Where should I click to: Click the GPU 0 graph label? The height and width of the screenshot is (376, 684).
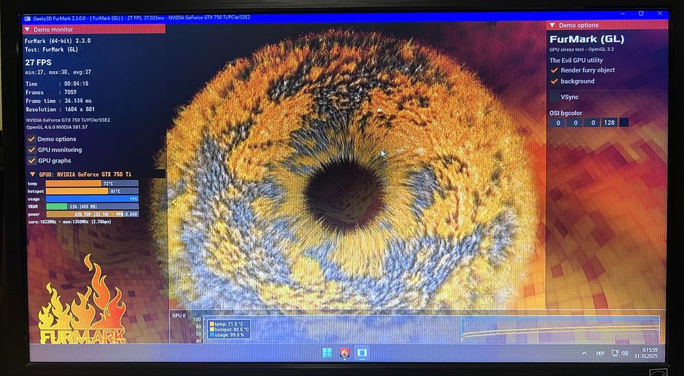[179, 316]
